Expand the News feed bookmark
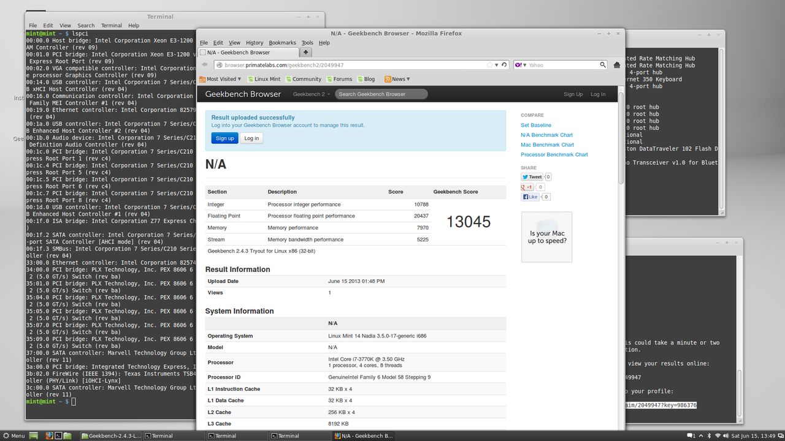 point(397,79)
